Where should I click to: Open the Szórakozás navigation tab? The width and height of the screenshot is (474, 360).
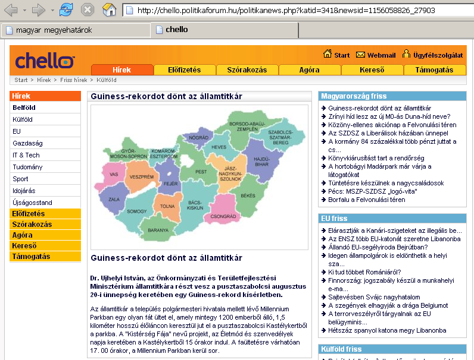[247, 70]
